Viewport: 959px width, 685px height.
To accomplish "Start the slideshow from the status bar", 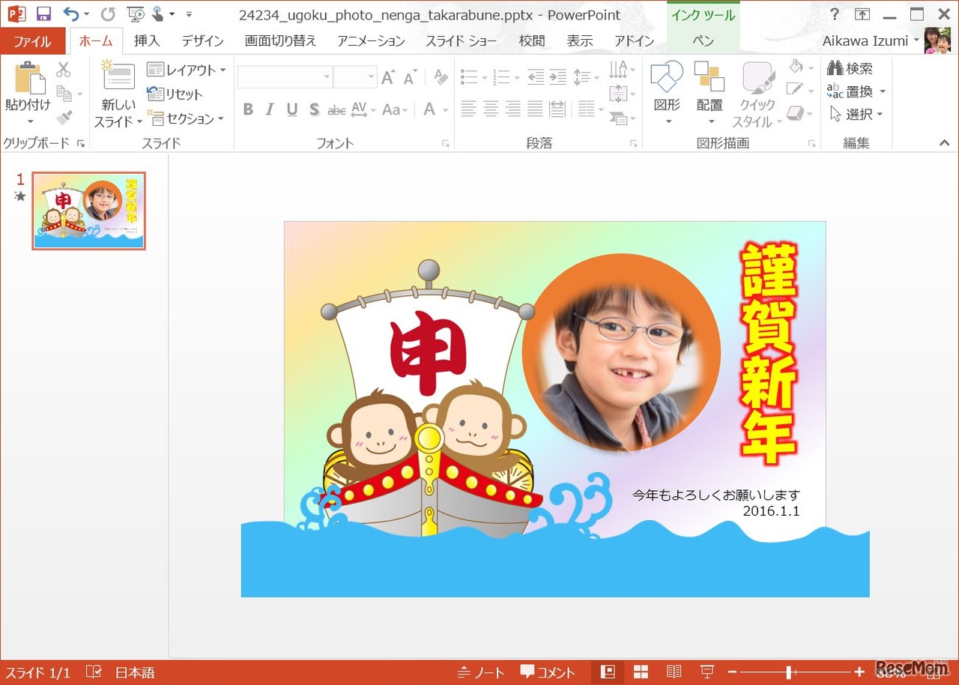I will coord(707,672).
